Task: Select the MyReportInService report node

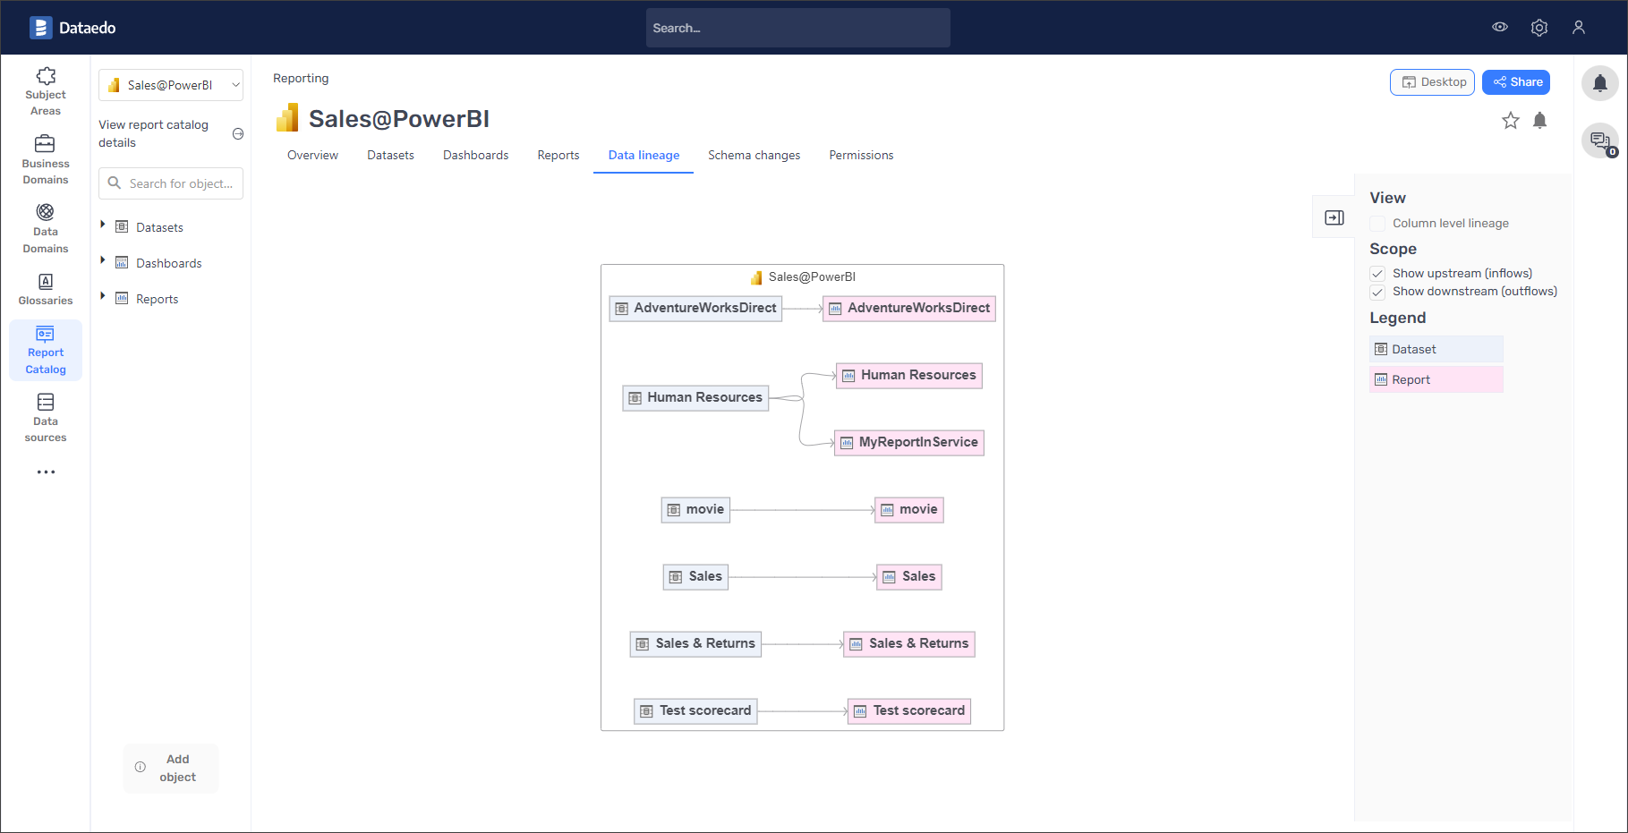Action: click(909, 443)
